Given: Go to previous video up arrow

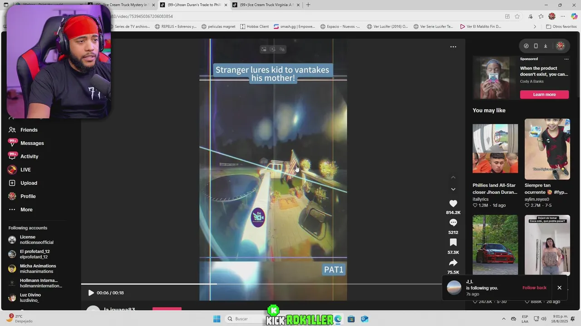Looking at the screenshot, I should coord(453,177).
